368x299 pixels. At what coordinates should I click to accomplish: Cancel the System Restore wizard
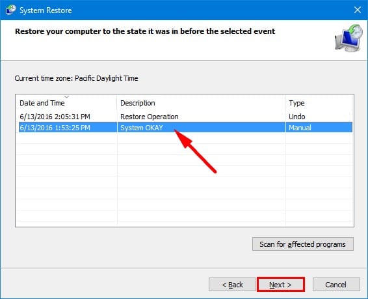pos(336,285)
